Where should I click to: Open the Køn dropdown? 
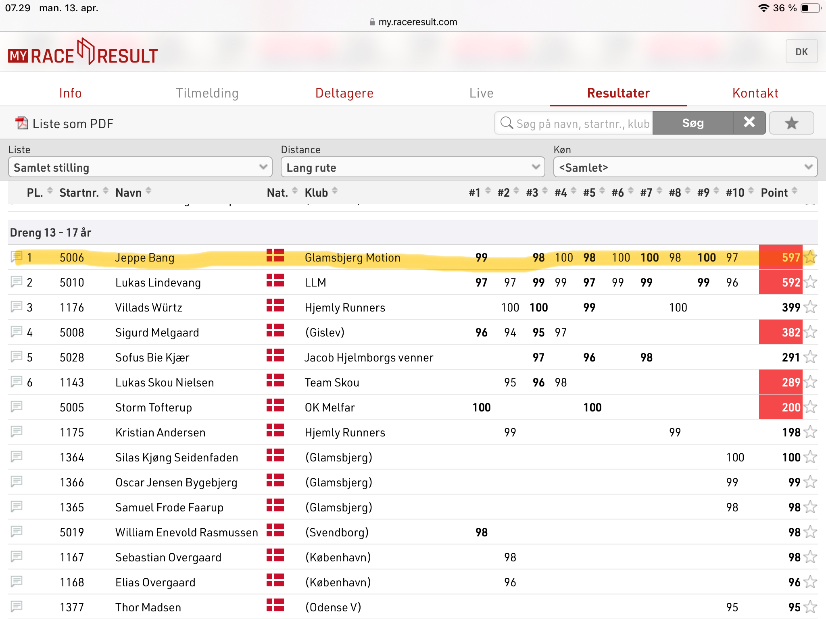pyautogui.click(x=685, y=167)
